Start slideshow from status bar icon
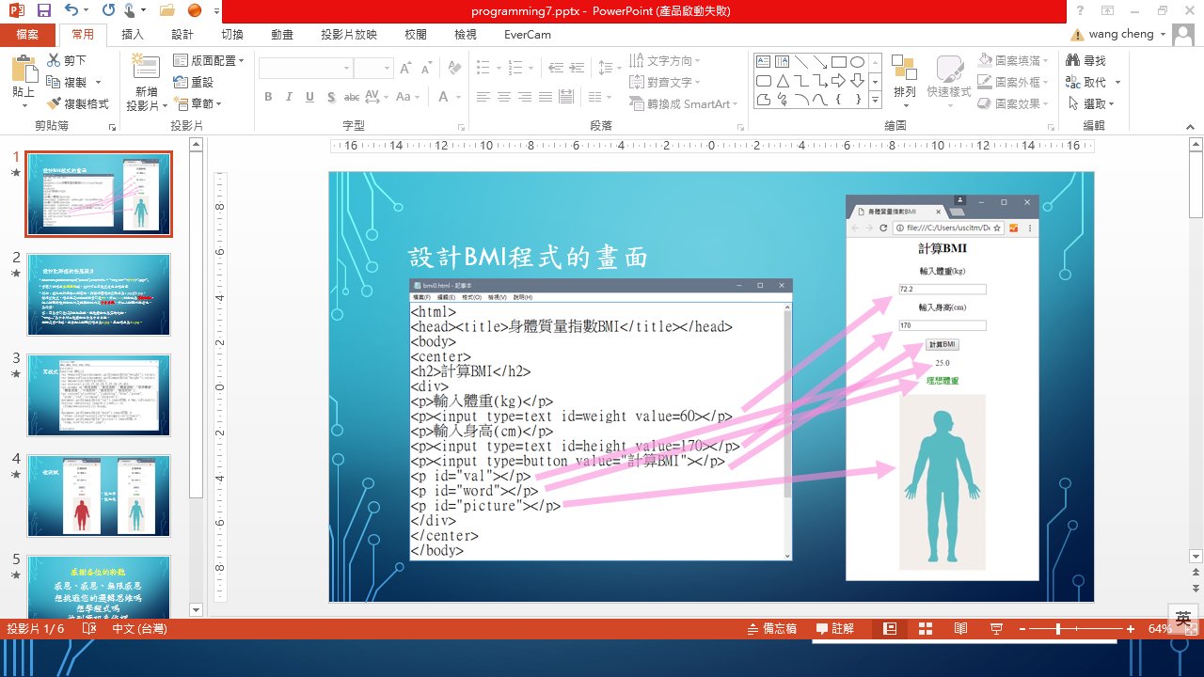The height and width of the screenshot is (677, 1204). point(995,628)
